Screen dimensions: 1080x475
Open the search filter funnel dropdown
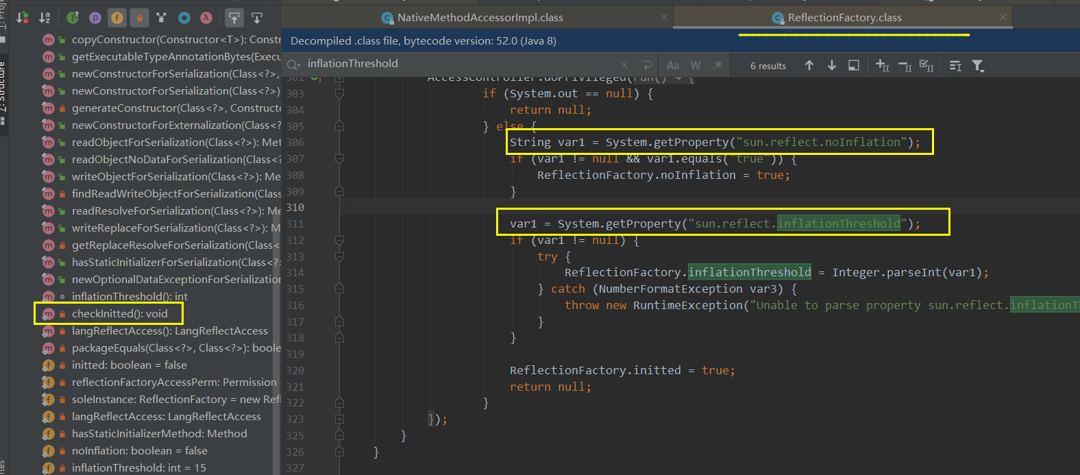pos(978,65)
